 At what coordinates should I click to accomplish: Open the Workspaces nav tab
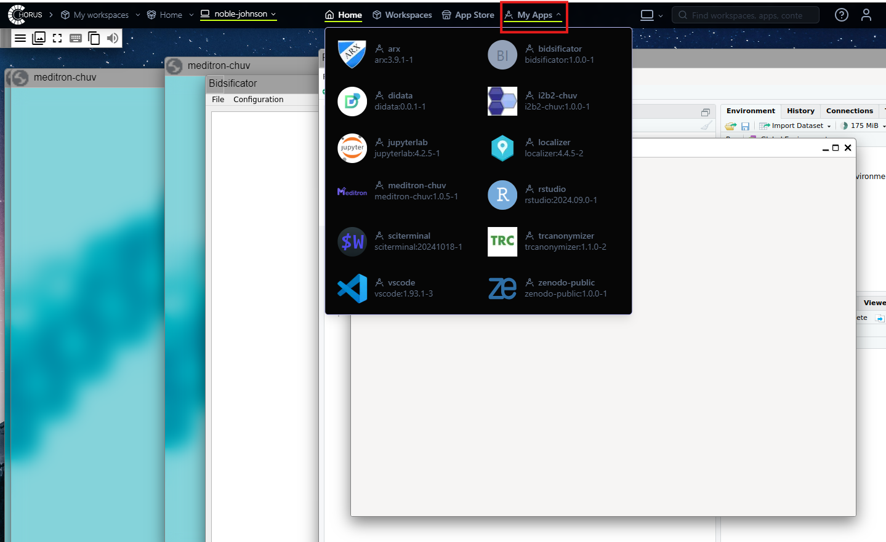[x=402, y=15]
